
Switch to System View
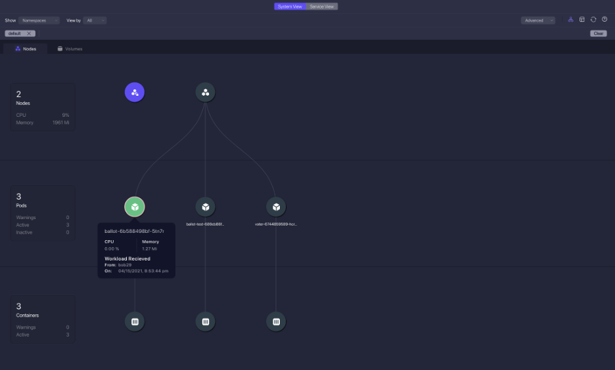pyautogui.click(x=290, y=7)
